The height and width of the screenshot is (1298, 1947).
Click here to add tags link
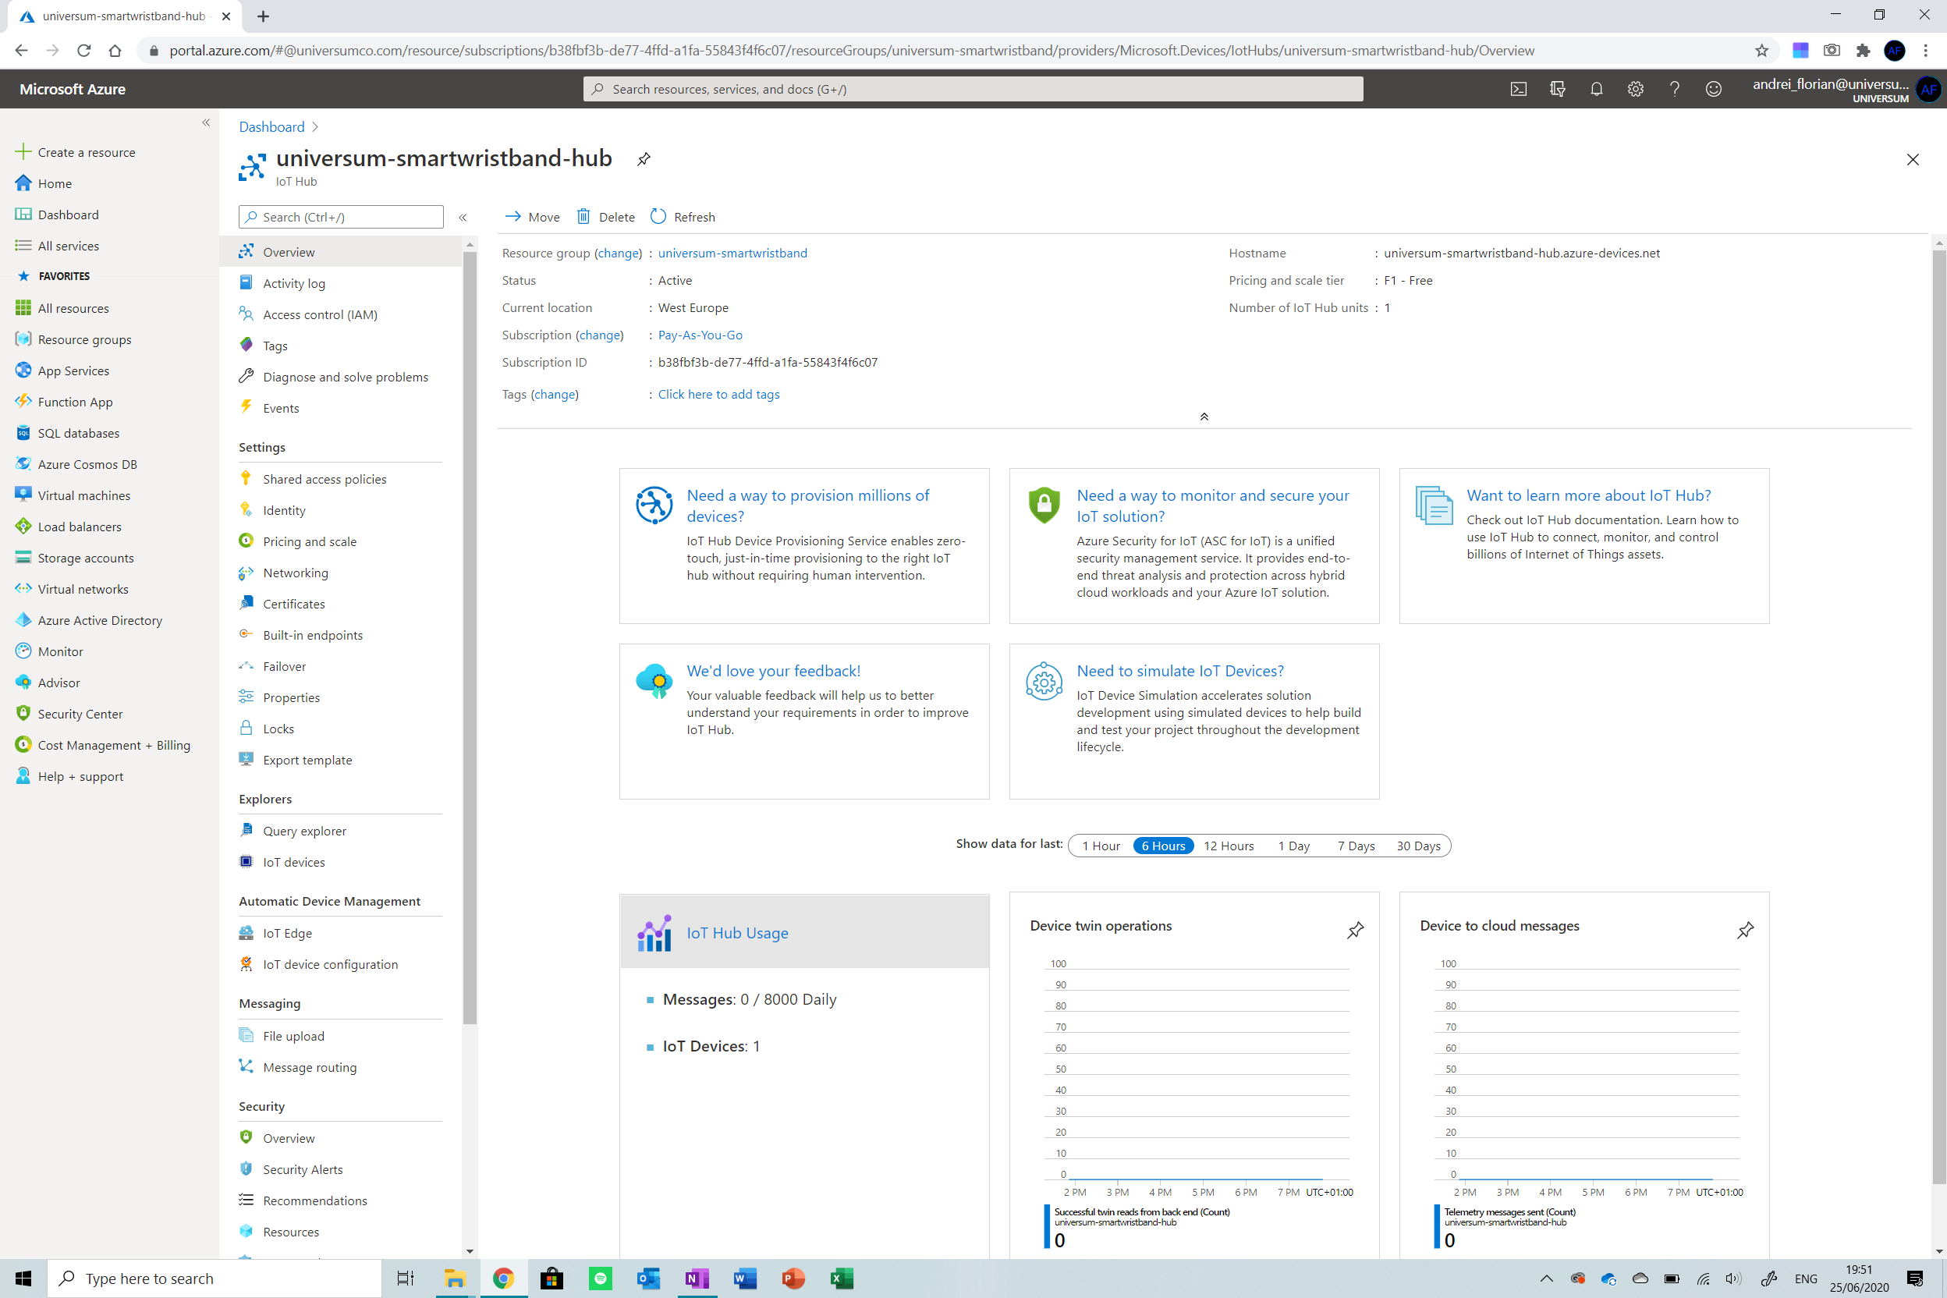click(718, 394)
